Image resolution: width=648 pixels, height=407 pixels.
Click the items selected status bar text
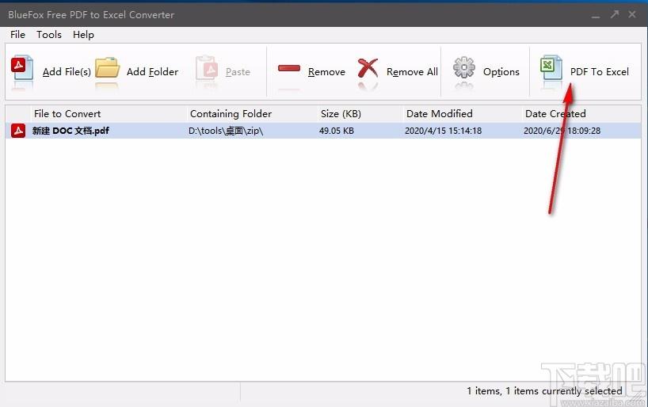(x=544, y=391)
